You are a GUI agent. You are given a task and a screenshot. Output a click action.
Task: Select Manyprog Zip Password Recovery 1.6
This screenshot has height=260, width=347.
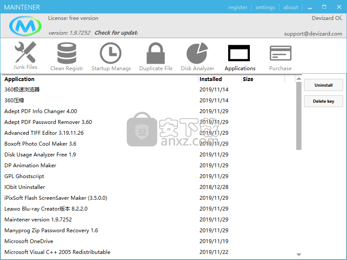149,231
